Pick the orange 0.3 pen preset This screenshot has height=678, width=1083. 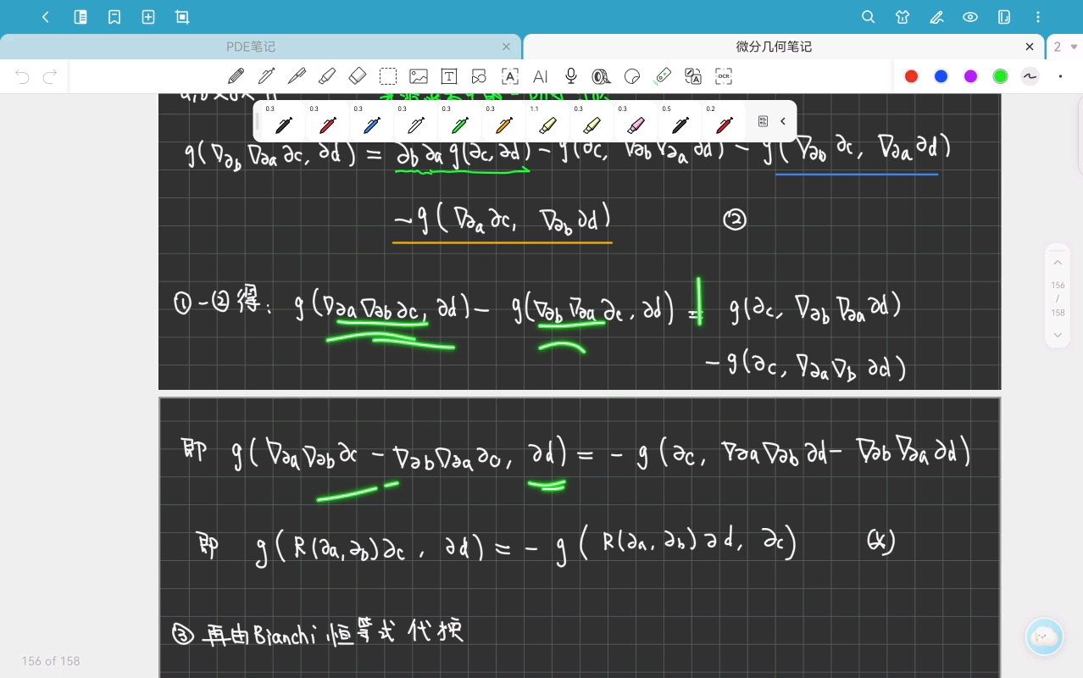point(503,121)
